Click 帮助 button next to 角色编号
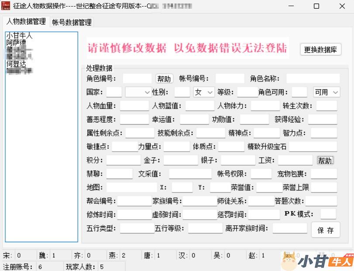The width and height of the screenshot is (354, 271). pos(165,78)
